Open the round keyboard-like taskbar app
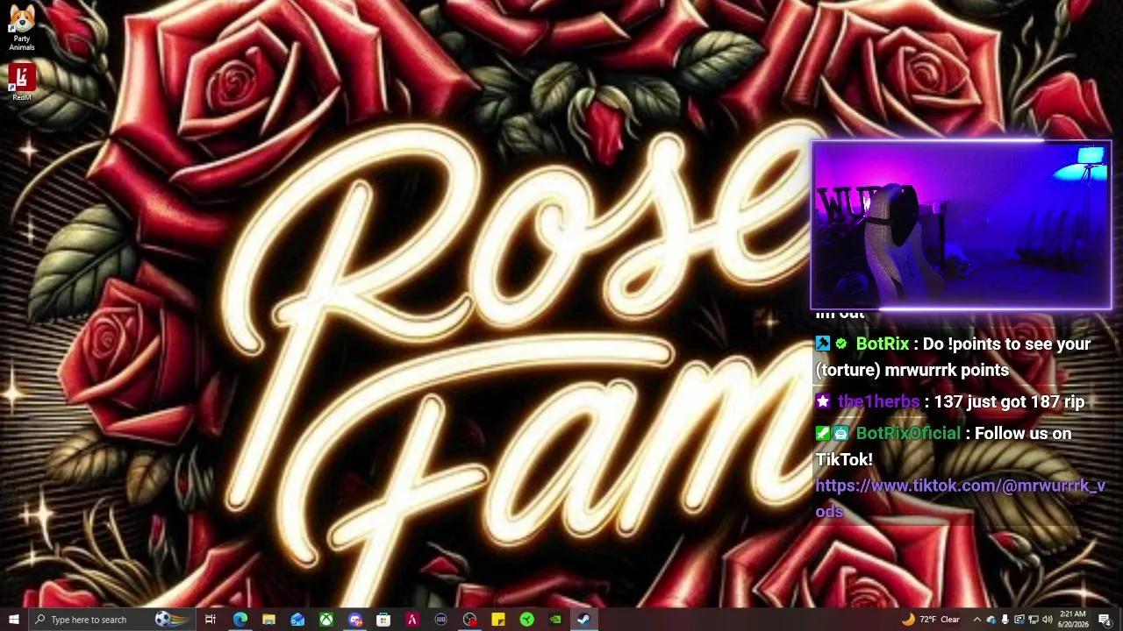 pyautogui.click(x=440, y=620)
